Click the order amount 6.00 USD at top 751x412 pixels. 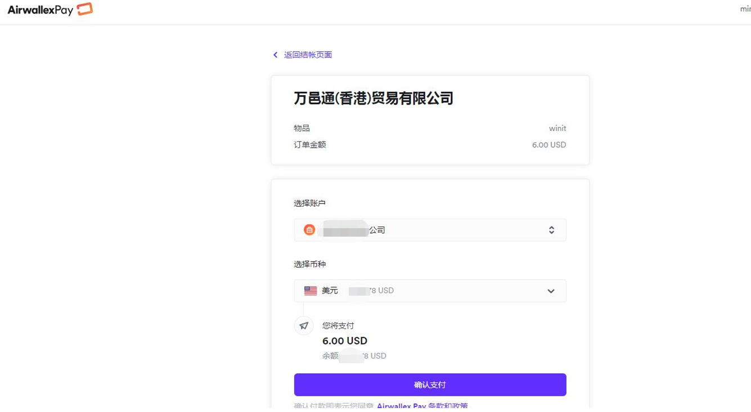(549, 145)
